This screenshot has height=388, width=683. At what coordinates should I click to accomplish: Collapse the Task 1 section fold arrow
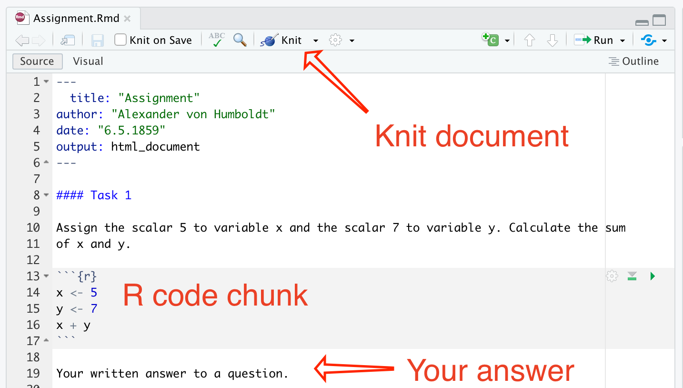[x=46, y=195]
